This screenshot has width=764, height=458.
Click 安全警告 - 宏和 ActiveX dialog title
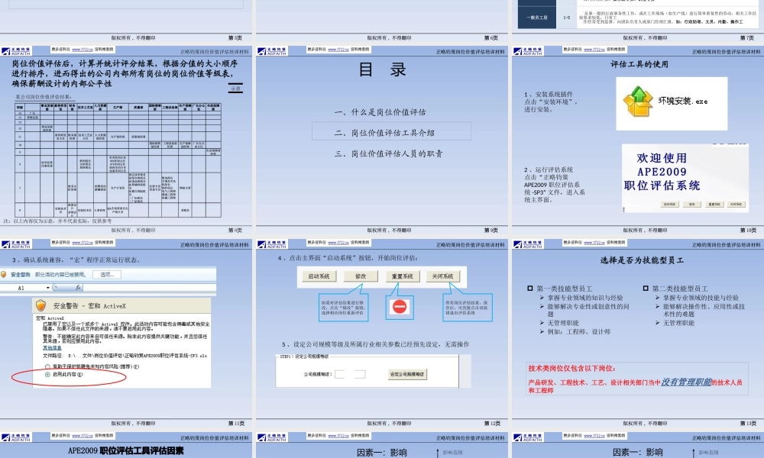89,305
